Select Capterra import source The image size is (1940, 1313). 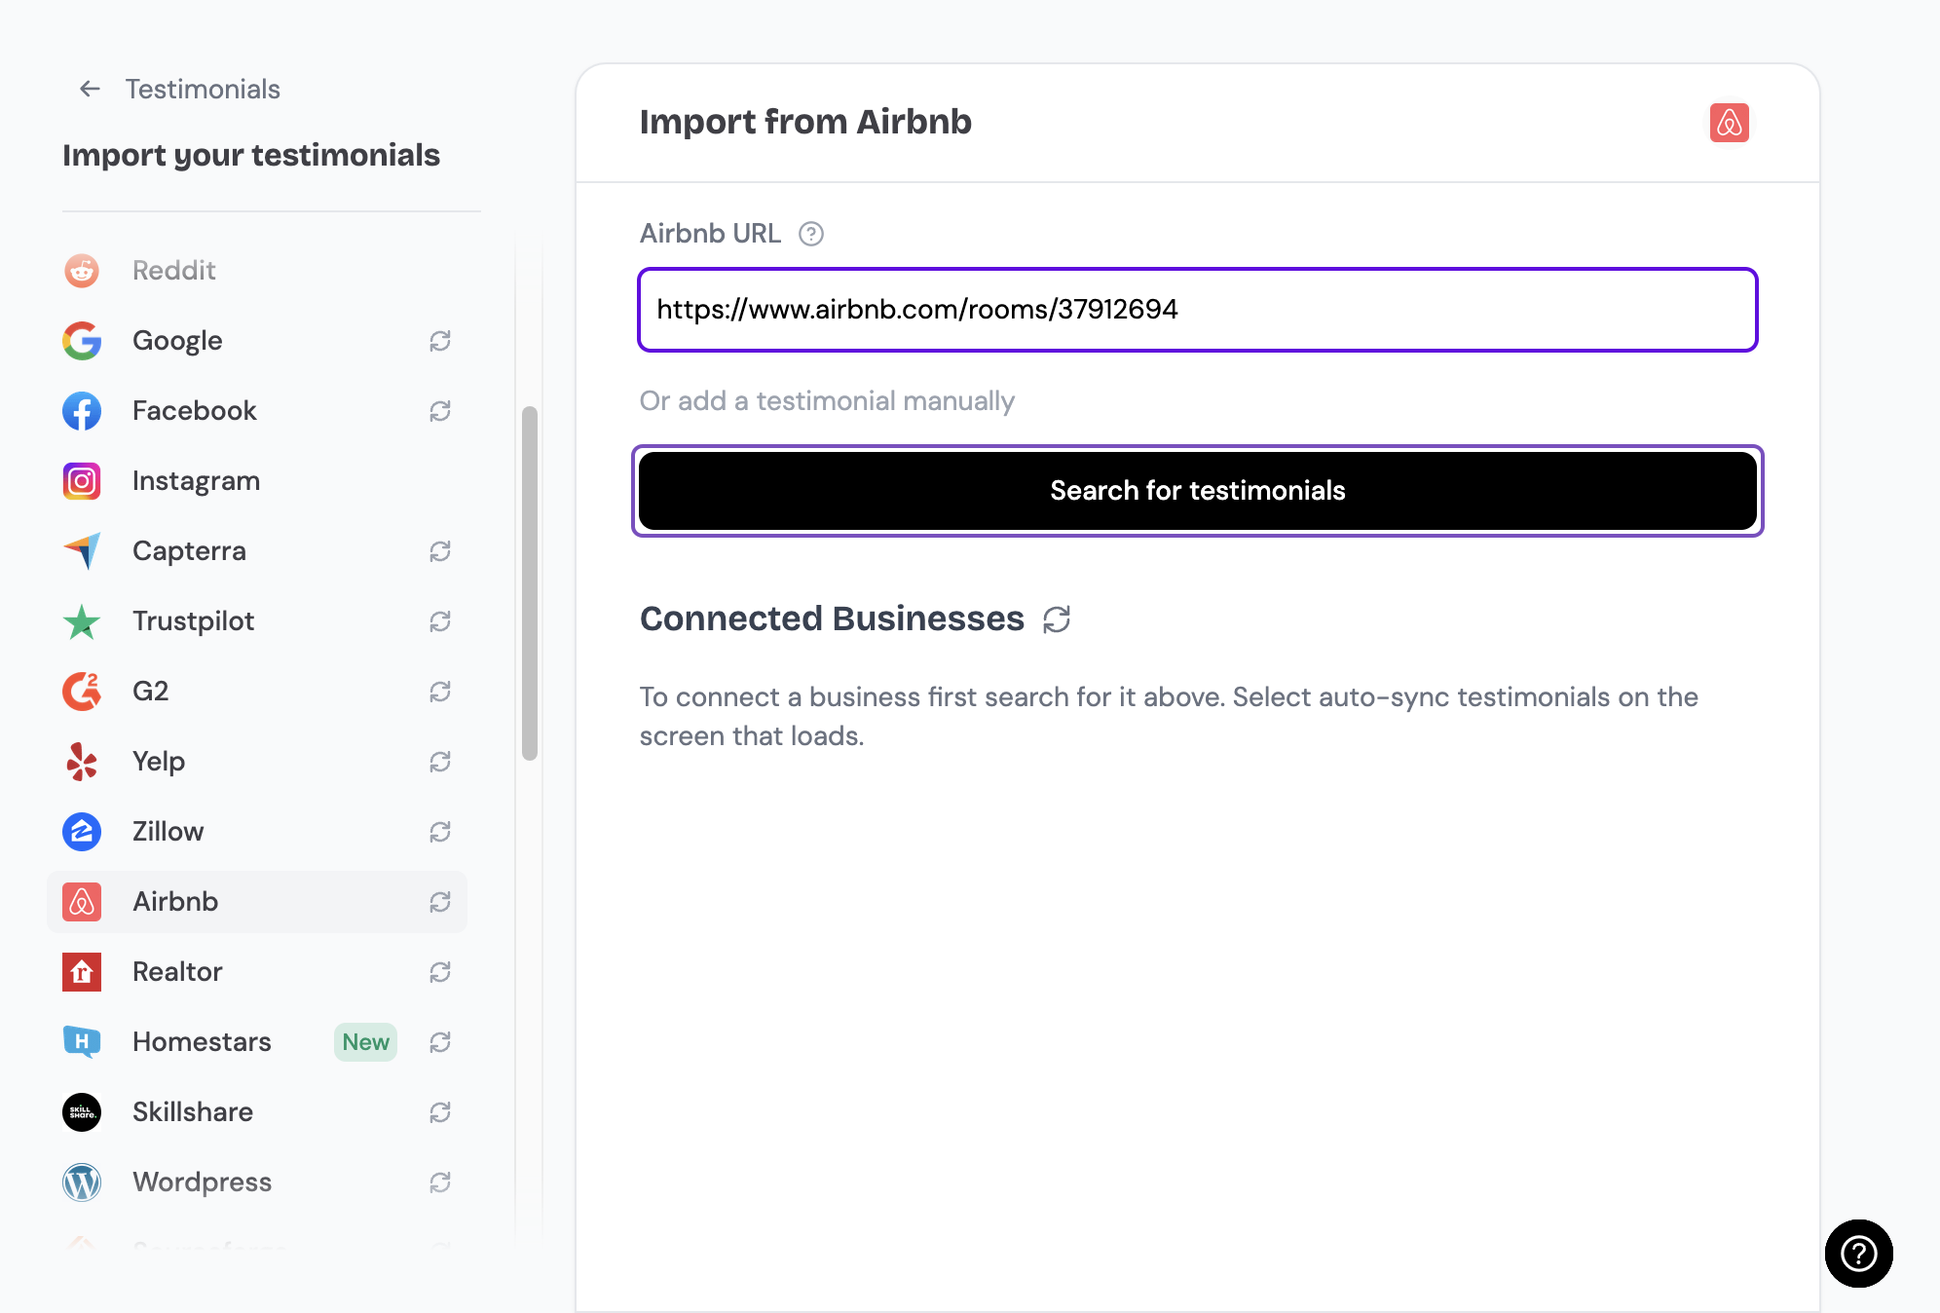click(x=257, y=551)
